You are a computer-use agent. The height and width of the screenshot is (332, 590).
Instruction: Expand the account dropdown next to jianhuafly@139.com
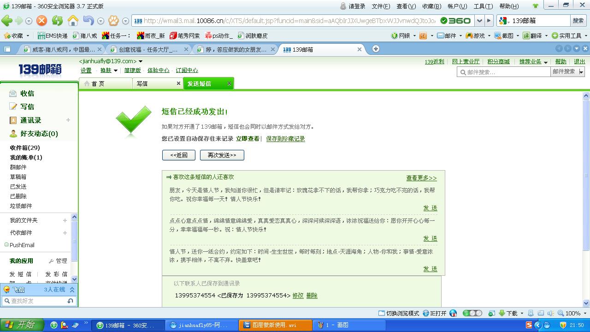(141, 61)
